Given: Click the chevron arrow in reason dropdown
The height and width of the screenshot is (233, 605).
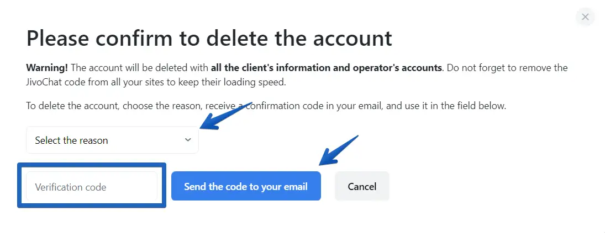Looking at the screenshot, I should click(x=188, y=140).
